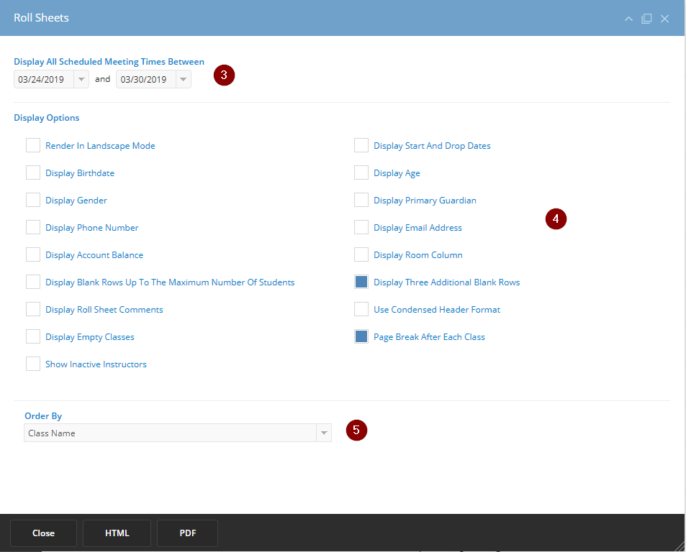Click the Render In Landscape Mode label
Image resolution: width=686 pixels, height=552 pixels.
pyautogui.click(x=100, y=146)
